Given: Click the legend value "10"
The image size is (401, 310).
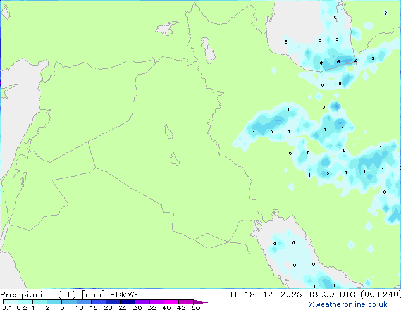Looking at the screenshot, I should [x=79, y=307].
